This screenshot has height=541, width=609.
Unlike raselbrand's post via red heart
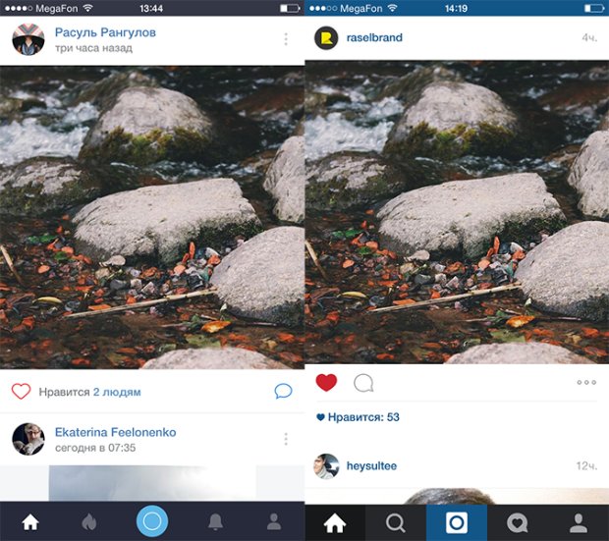pyautogui.click(x=326, y=383)
